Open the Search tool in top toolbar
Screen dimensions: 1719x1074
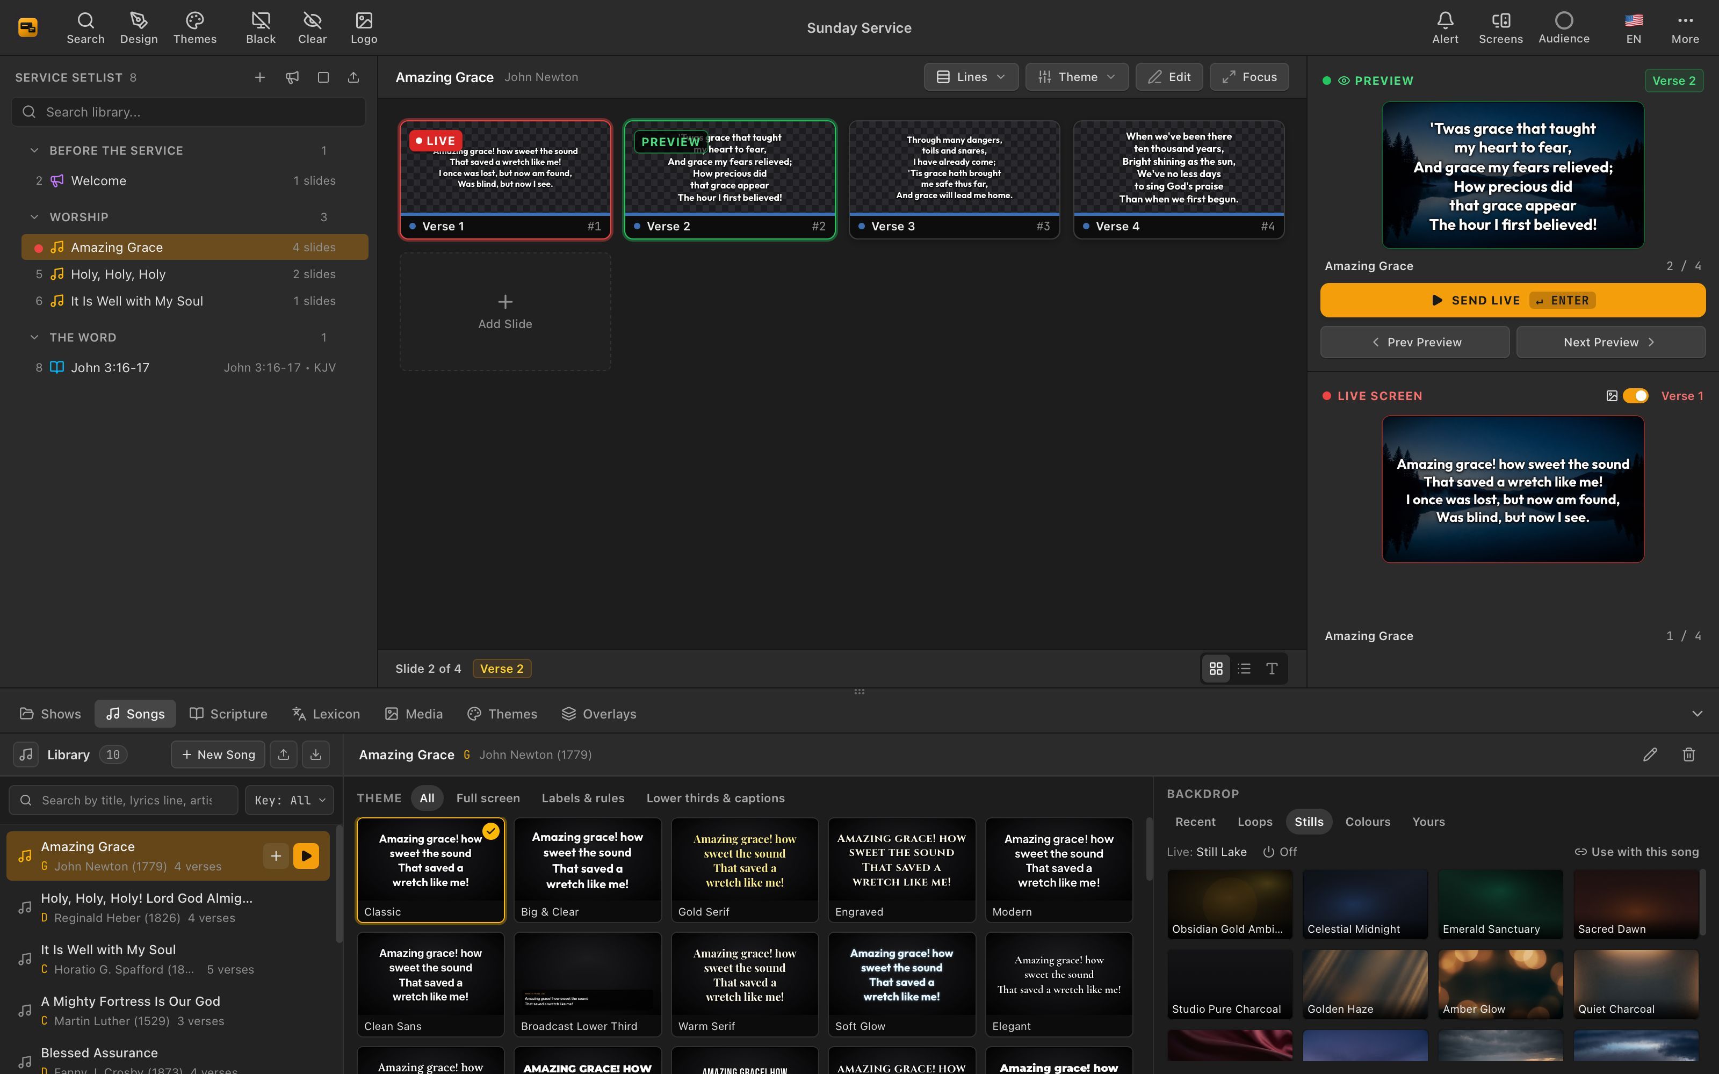point(85,28)
